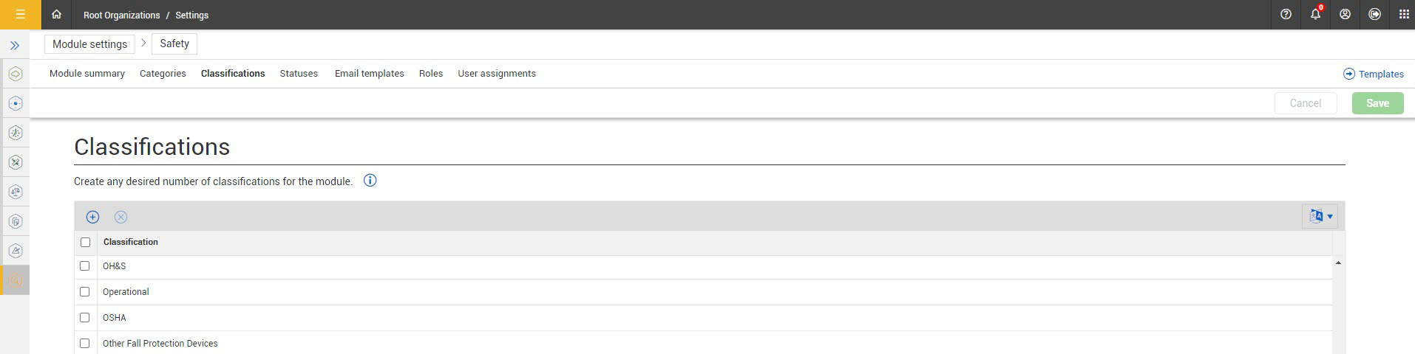1415x354 pixels.
Task: Tick the Operational row checkbox
Action: (85, 292)
